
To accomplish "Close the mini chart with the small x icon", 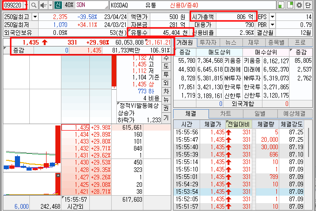I will (58, 175).
